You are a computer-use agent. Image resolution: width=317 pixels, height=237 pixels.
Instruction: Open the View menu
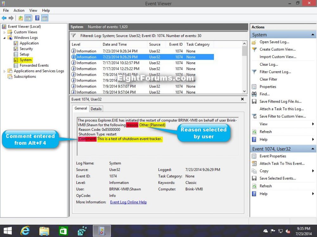[x=33, y=10]
